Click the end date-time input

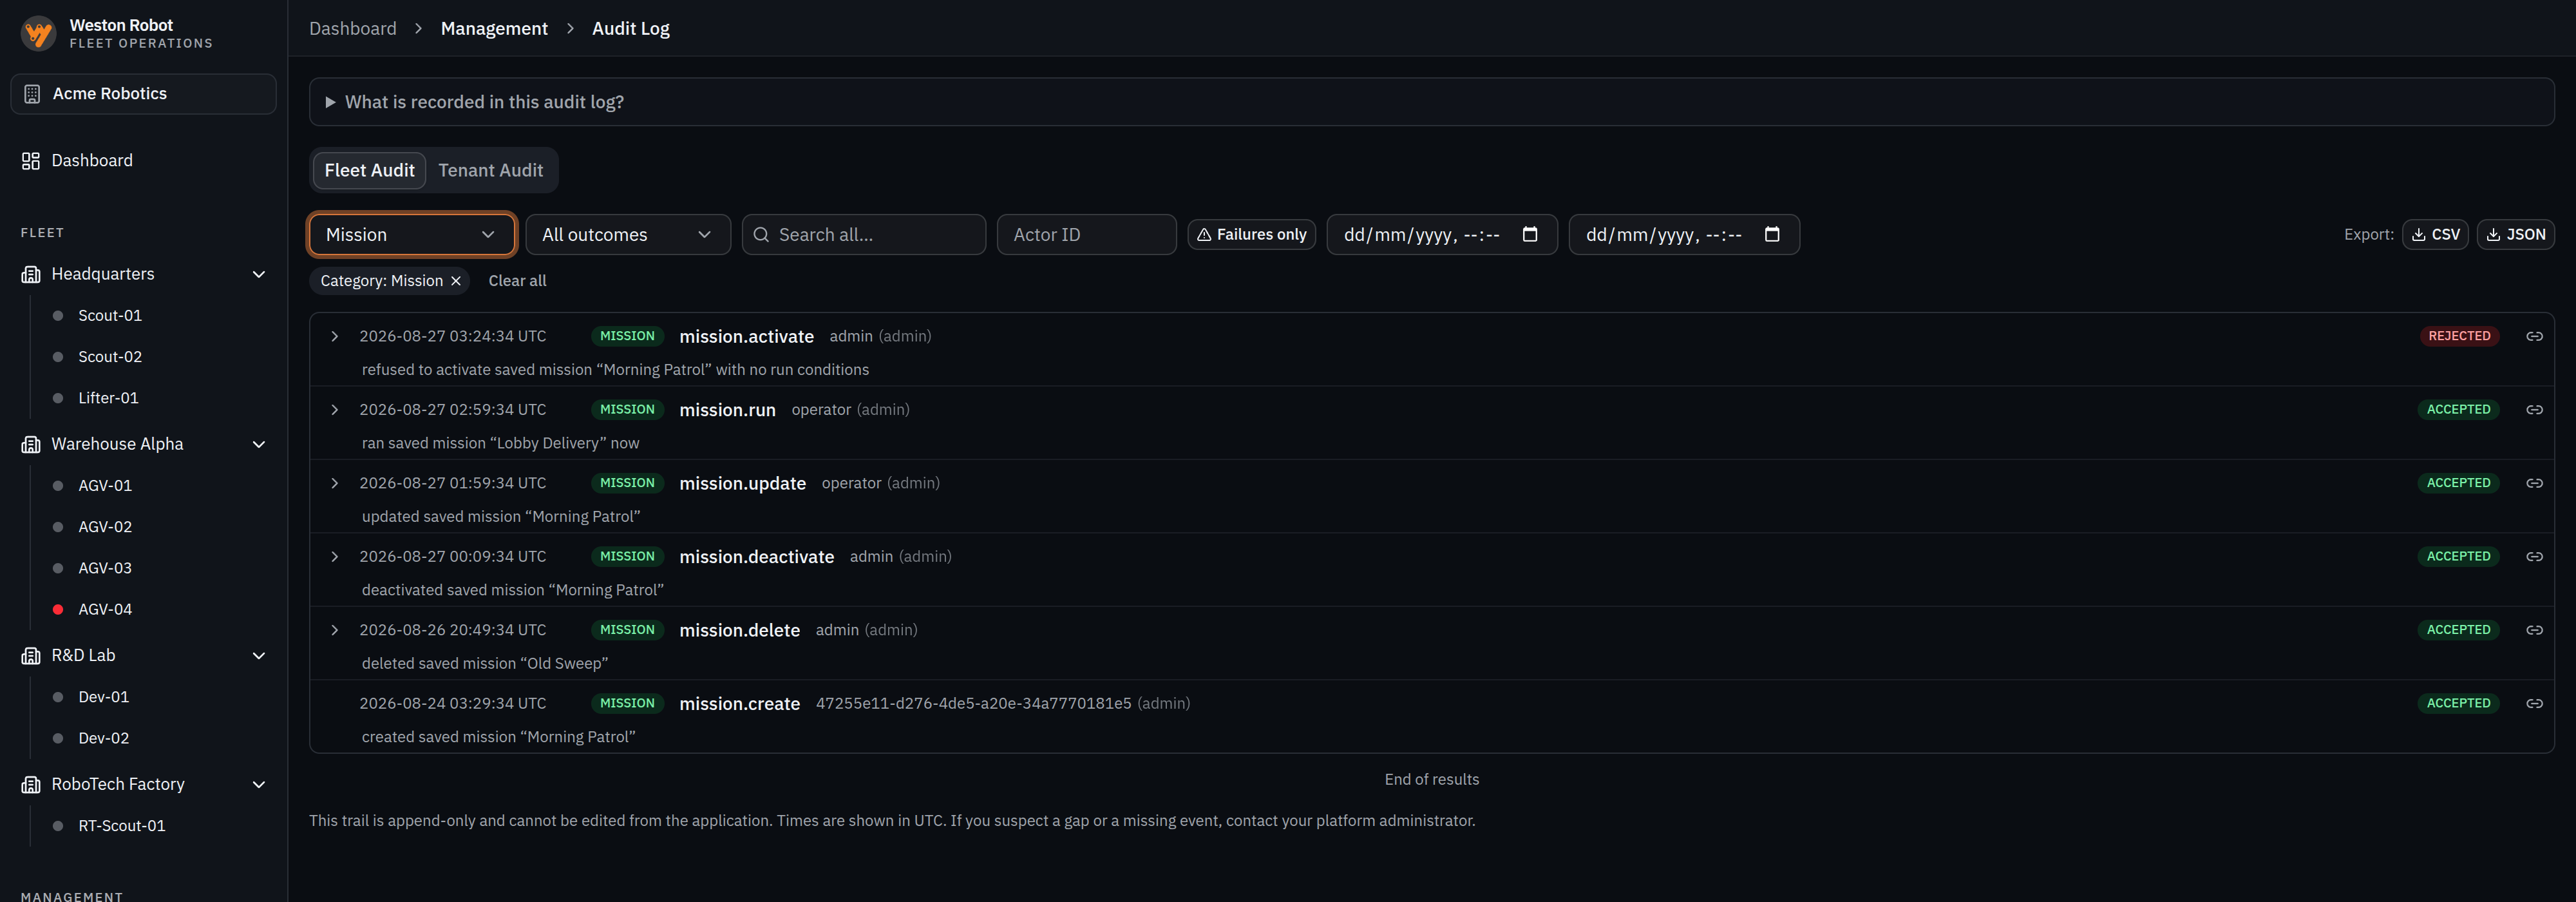[1683, 235]
